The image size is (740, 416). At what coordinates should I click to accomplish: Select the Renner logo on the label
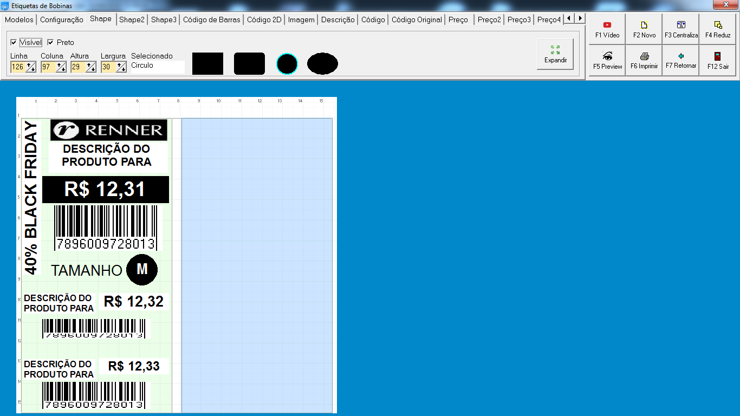(x=109, y=130)
